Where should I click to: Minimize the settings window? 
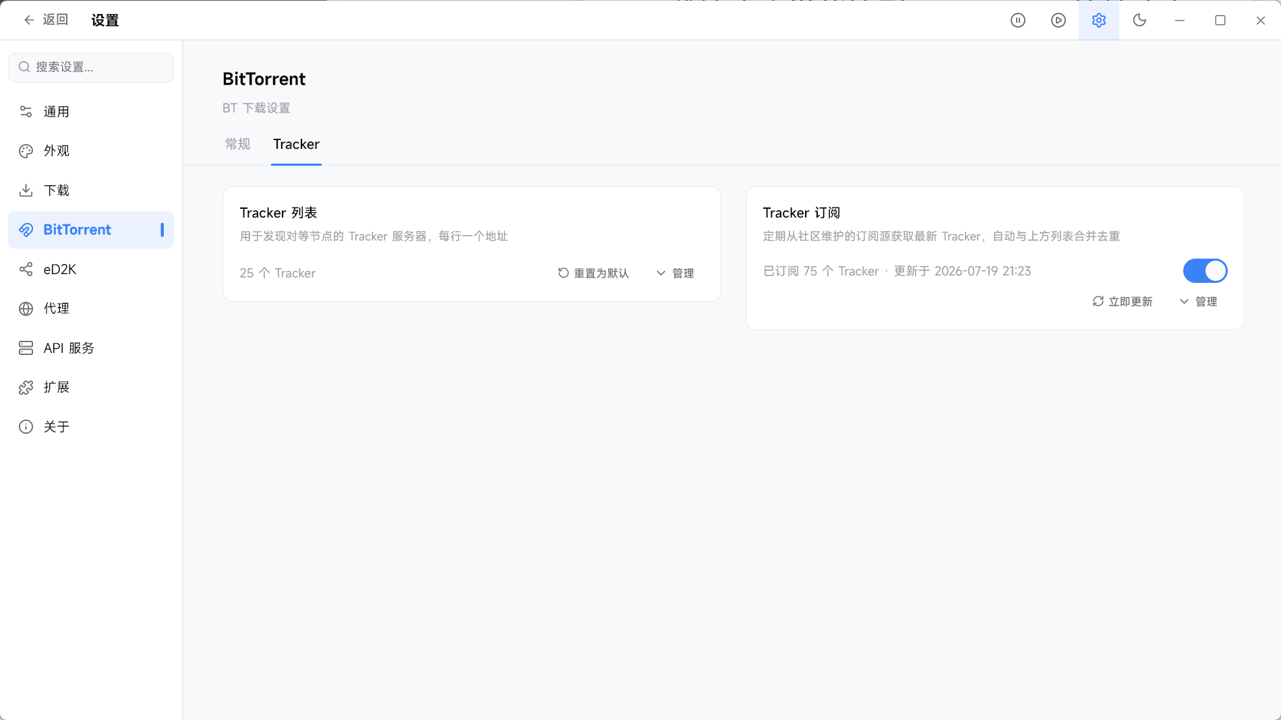click(x=1180, y=20)
